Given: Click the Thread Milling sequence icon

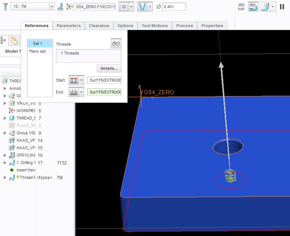Looking at the screenshot, I should pos(12,177).
